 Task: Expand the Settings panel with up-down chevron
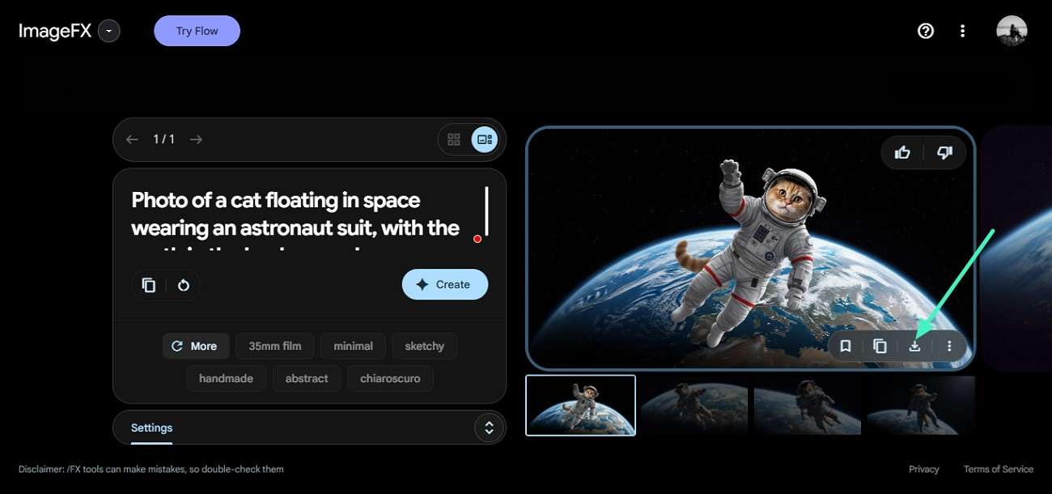(489, 428)
